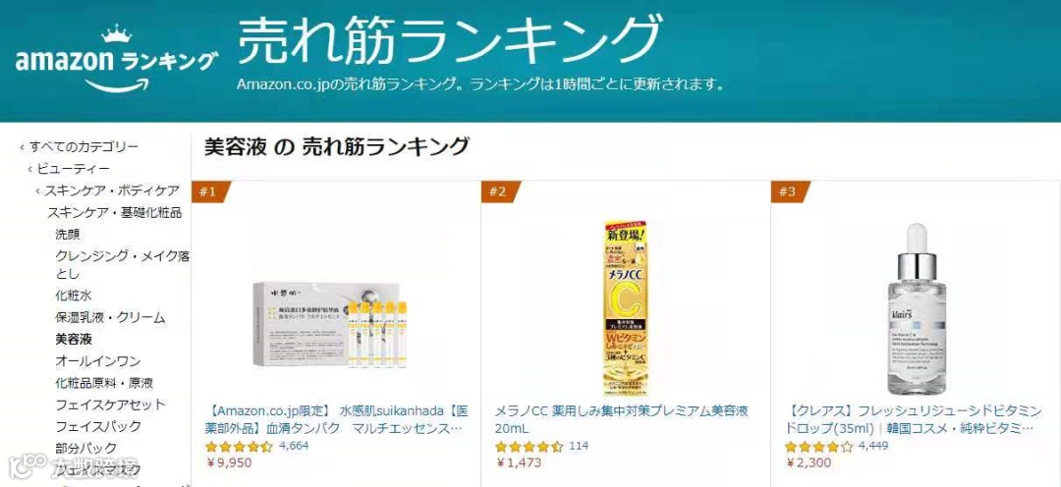This screenshot has width=1061, height=487.
Task: Go up to スキンケア・ボディケア category
Action: click(112, 190)
